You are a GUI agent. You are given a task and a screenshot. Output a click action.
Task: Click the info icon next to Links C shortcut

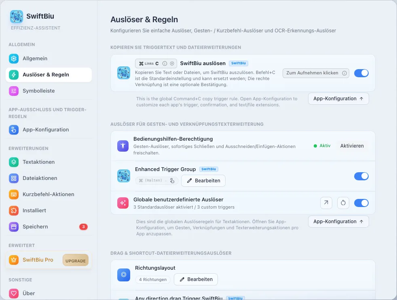[x=165, y=63]
